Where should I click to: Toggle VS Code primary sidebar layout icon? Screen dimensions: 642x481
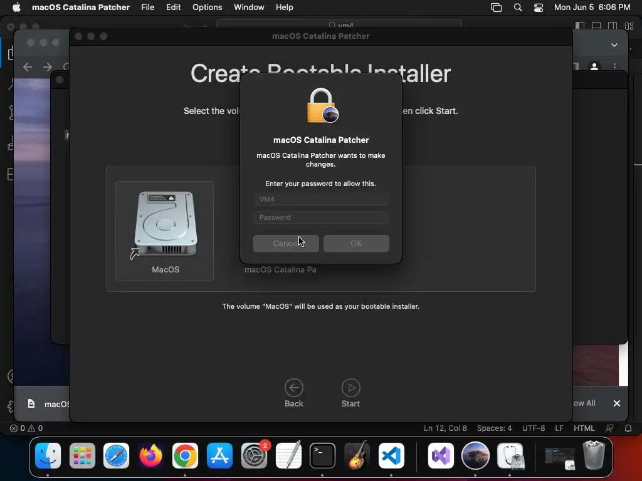[x=580, y=26]
